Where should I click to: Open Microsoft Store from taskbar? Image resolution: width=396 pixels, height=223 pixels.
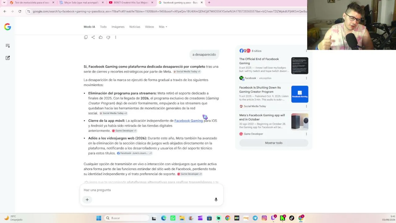[209, 218]
